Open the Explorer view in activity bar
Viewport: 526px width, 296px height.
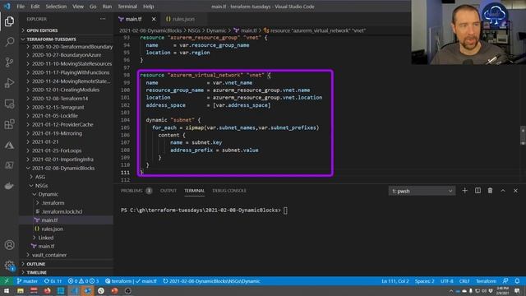[x=9, y=21]
